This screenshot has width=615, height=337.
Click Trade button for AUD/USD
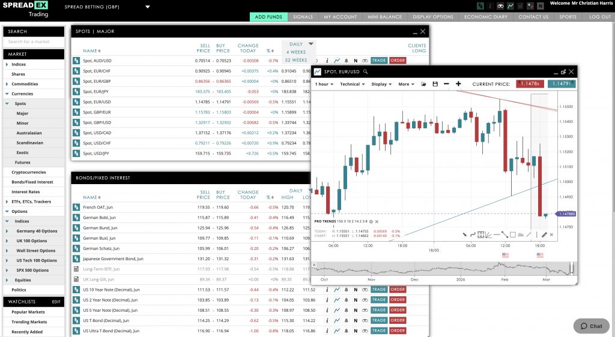point(379,61)
